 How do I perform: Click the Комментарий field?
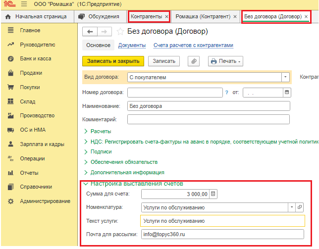[x=209, y=119]
